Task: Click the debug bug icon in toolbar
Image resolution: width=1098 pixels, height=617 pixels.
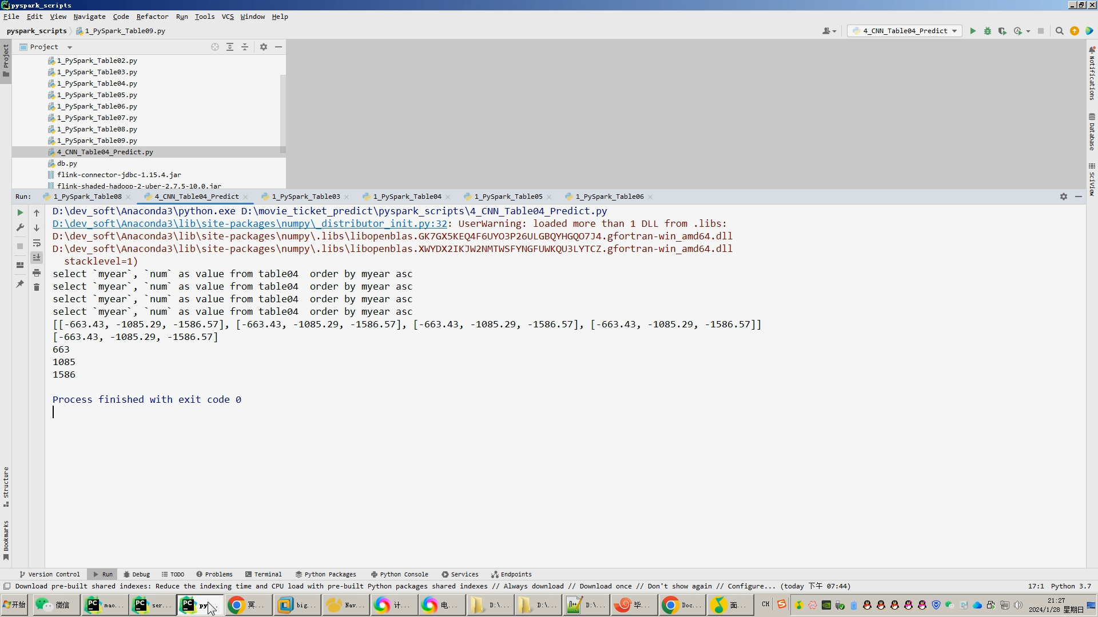Action: coord(987,31)
